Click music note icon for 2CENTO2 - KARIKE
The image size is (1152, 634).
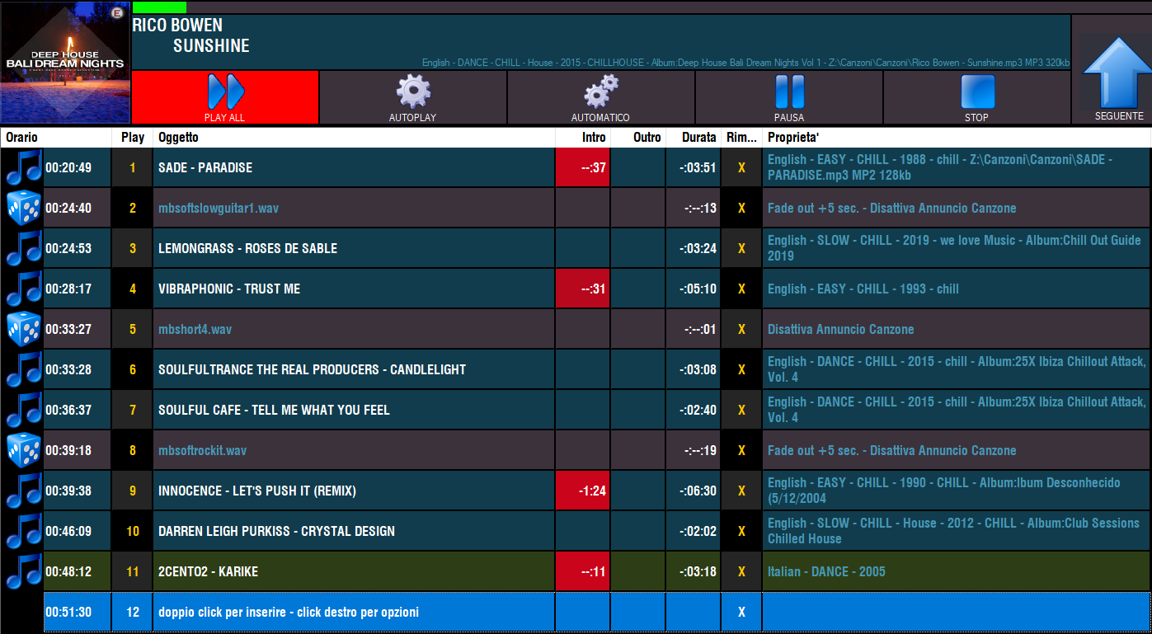tap(24, 571)
